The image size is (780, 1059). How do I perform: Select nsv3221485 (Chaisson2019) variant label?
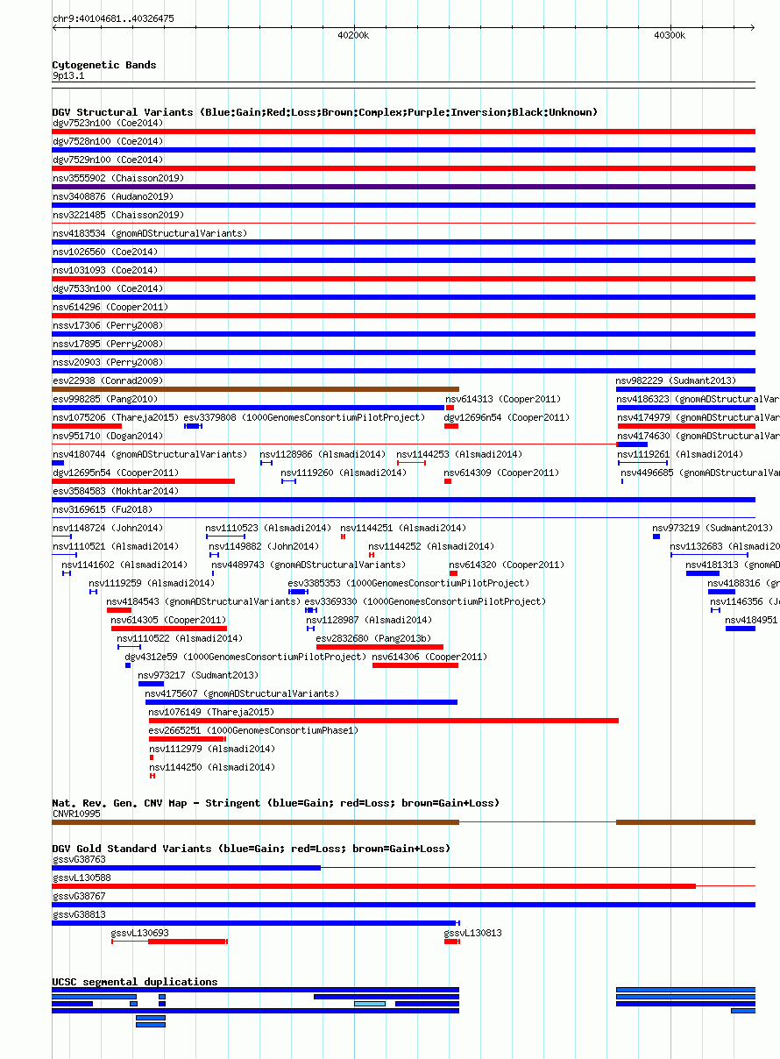tap(118, 215)
